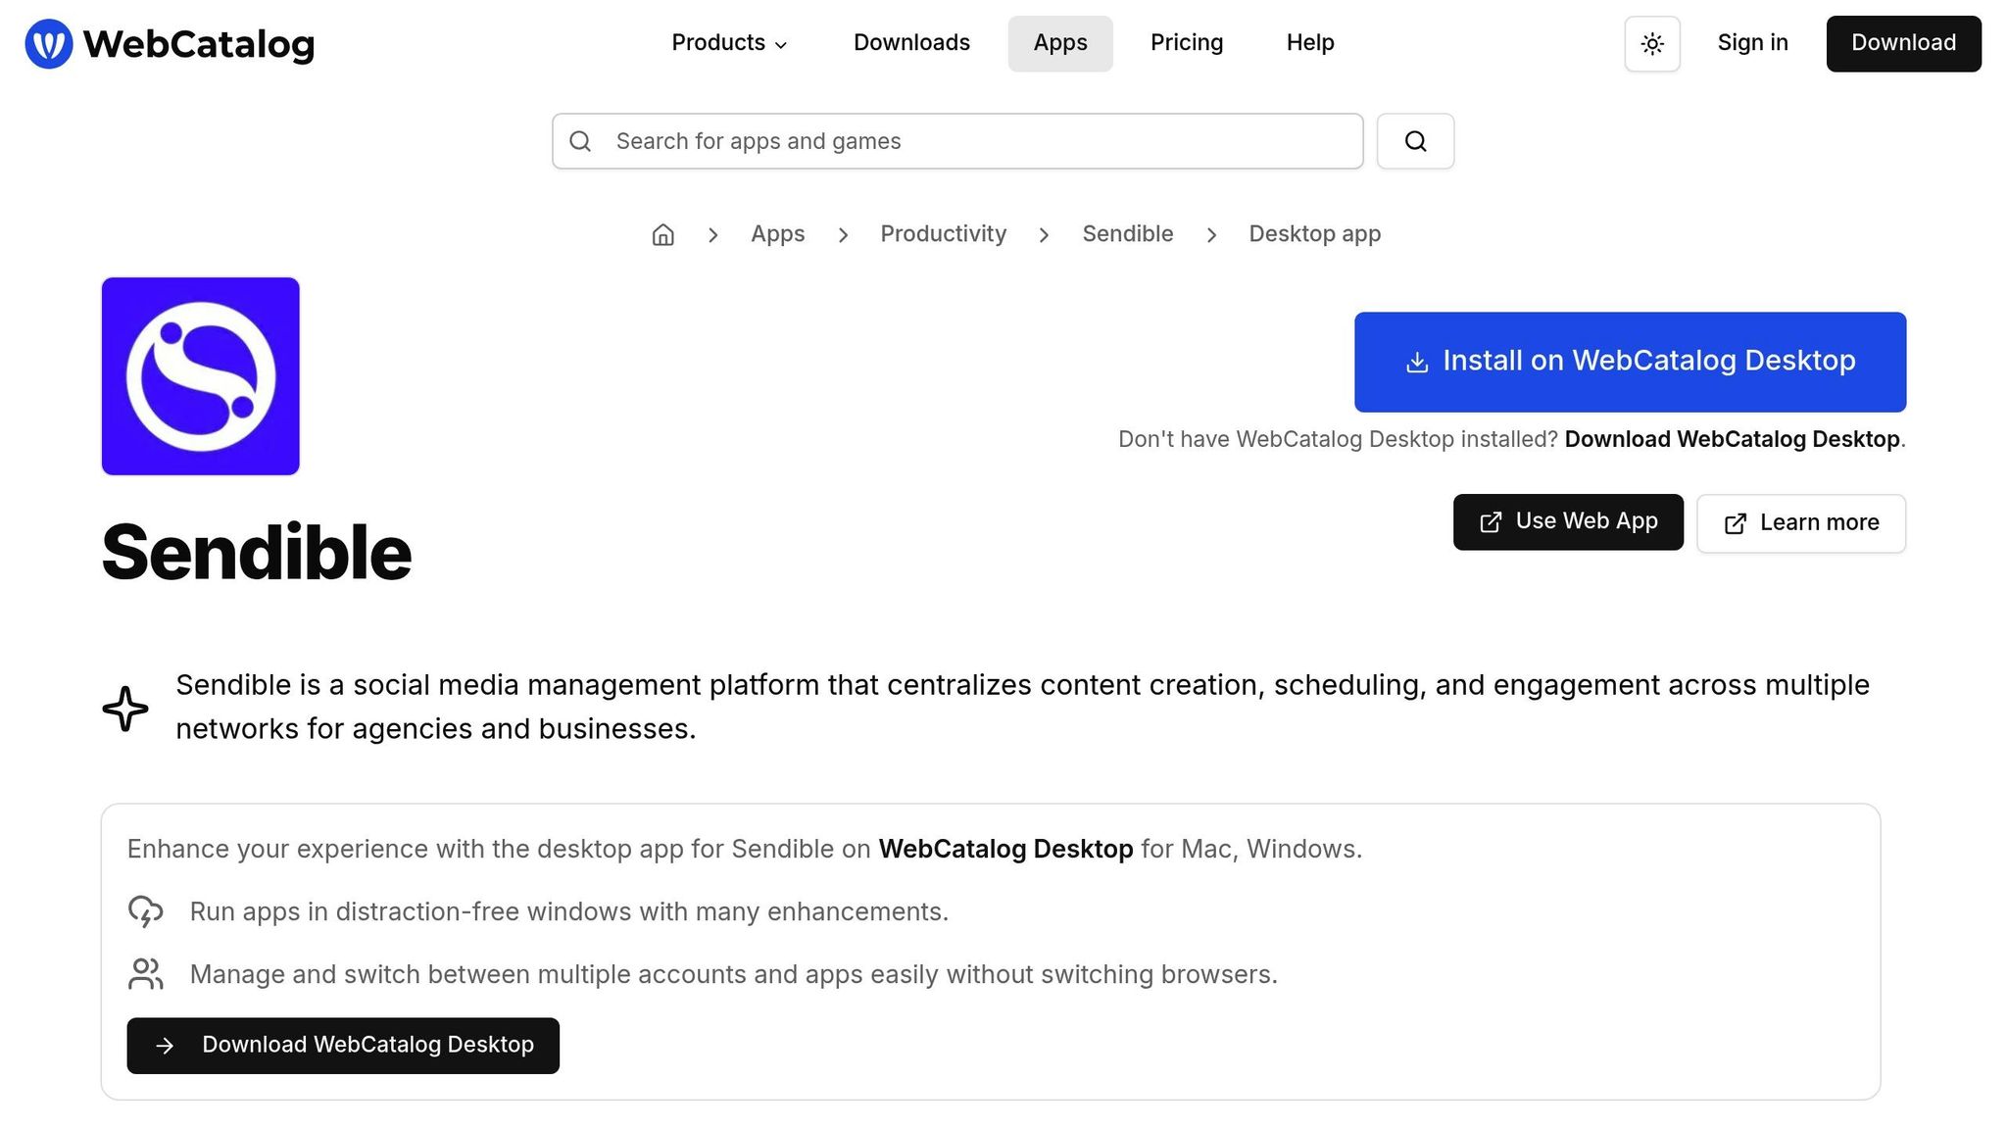
Task: Click the cloud lightning icon
Action: point(146,911)
